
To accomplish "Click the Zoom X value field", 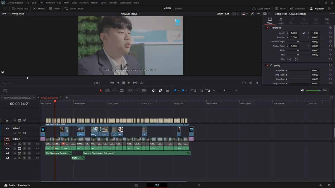I will click(294, 33).
